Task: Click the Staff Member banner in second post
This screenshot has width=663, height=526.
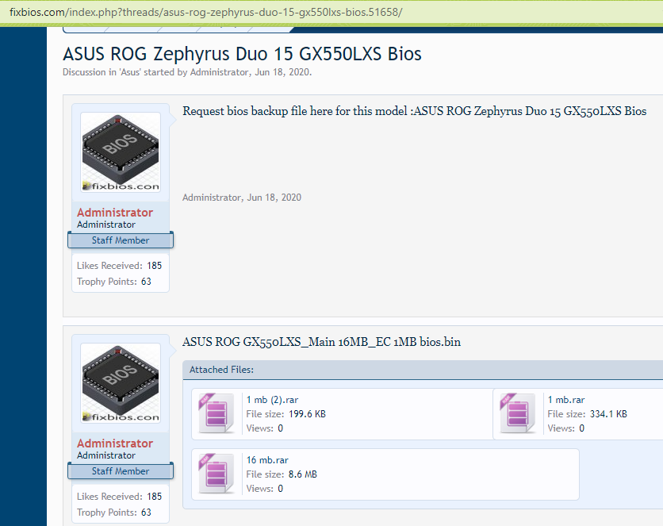Action: [121, 471]
